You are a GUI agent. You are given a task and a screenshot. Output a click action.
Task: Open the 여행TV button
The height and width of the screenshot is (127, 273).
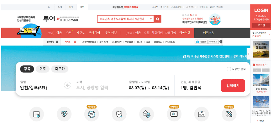tap(201, 42)
